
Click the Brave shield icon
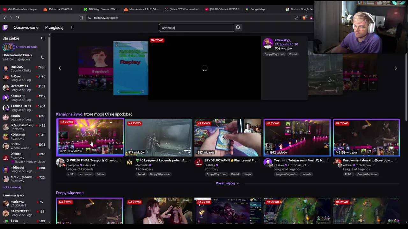[304, 18]
